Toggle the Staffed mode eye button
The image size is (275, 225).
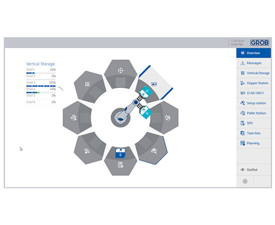(253, 169)
